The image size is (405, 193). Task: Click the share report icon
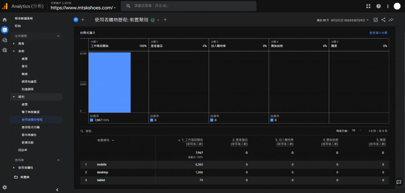(383, 20)
